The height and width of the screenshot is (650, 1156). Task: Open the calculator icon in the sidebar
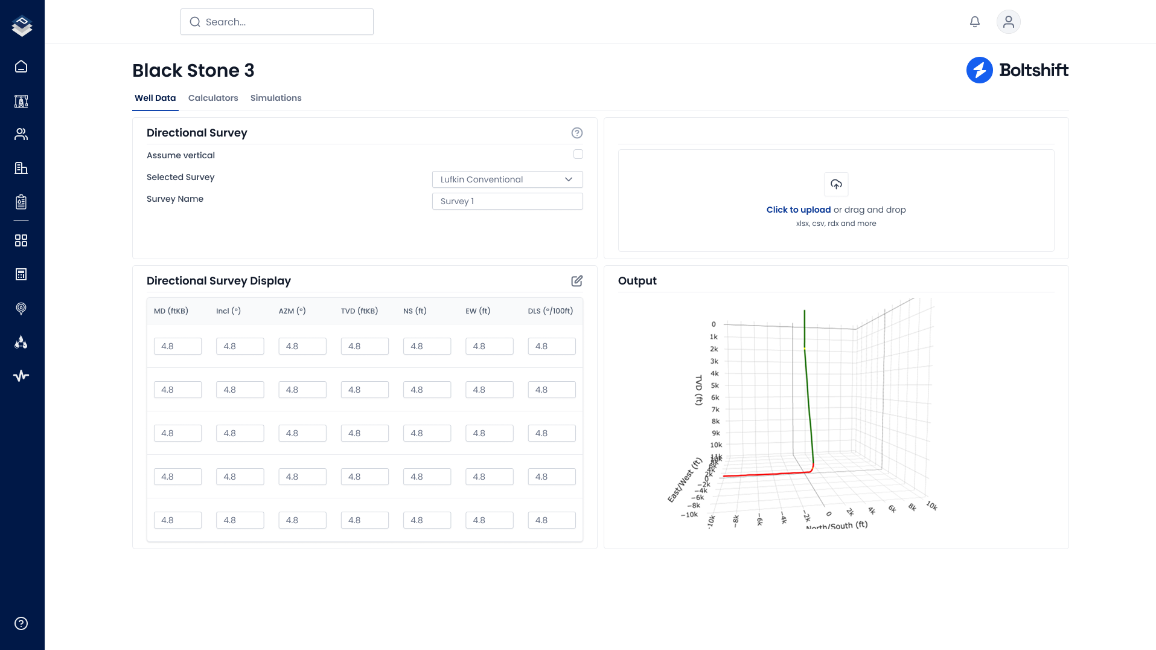21,274
